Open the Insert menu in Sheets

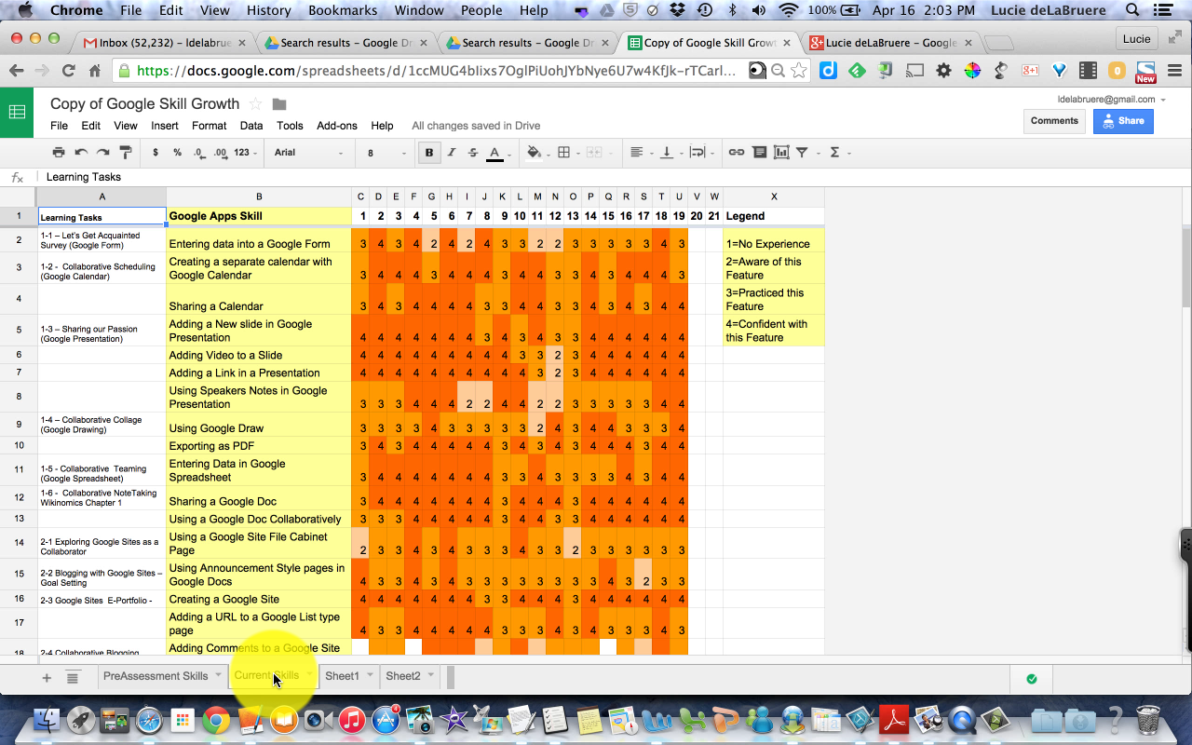pos(165,126)
